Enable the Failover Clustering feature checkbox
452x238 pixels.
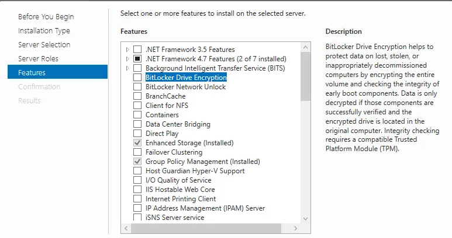[x=137, y=152]
